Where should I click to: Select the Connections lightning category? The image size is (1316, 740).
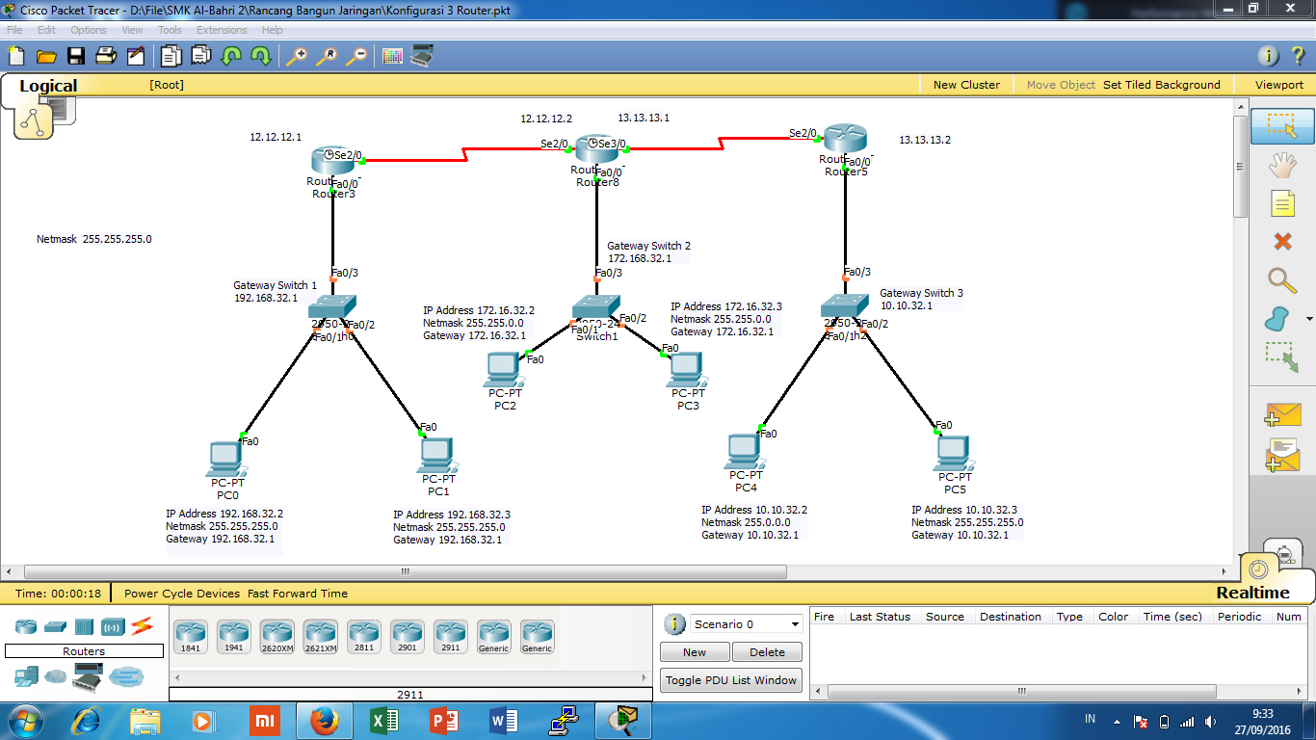tap(143, 626)
